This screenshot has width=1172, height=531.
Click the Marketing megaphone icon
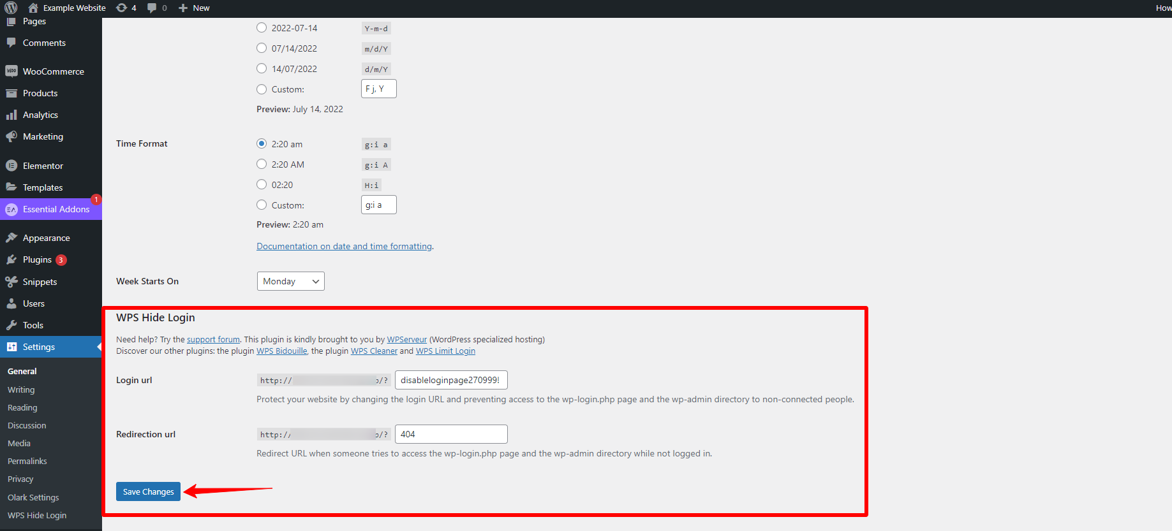tap(11, 136)
